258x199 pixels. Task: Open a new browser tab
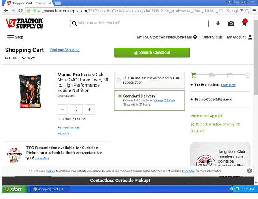click(58, 3)
